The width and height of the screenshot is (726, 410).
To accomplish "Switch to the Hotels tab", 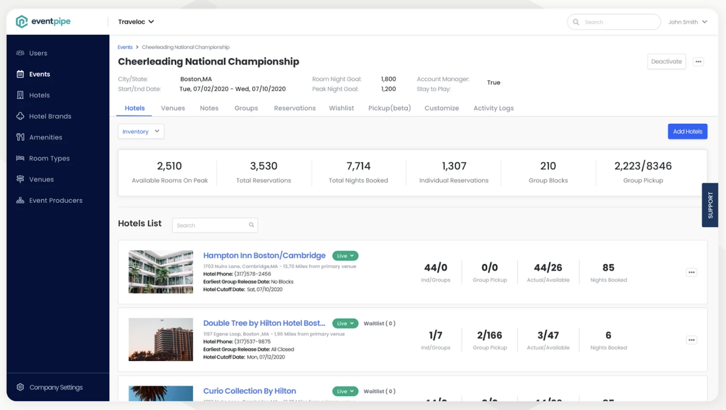I will pos(135,108).
